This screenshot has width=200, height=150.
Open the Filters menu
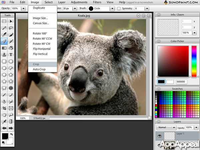click(97, 2)
